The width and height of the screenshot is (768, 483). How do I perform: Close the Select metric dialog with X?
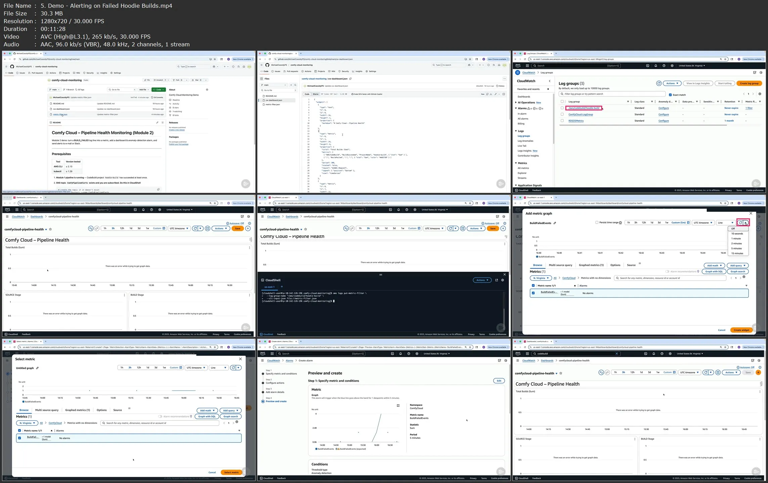[x=240, y=359]
